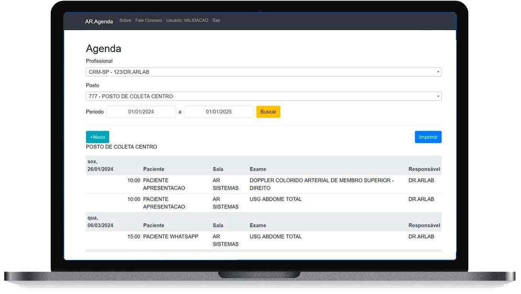Click the AR.Agenda brand logo

click(99, 21)
